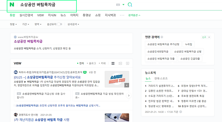222x122 pixels.
Task: Open news topic 8 주호영 원전의혹 특검
Action: [x=191, y=96]
